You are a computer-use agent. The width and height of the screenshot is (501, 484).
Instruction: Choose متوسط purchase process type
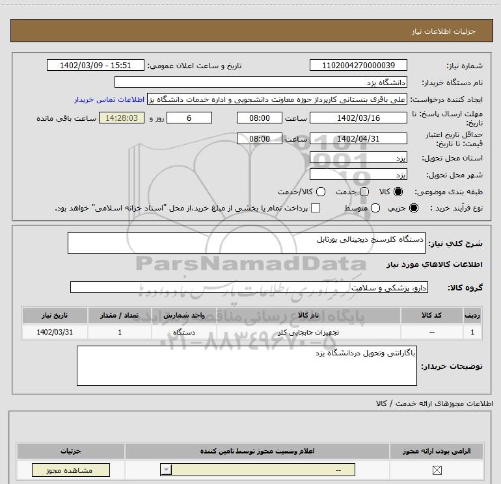[x=375, y=208]
